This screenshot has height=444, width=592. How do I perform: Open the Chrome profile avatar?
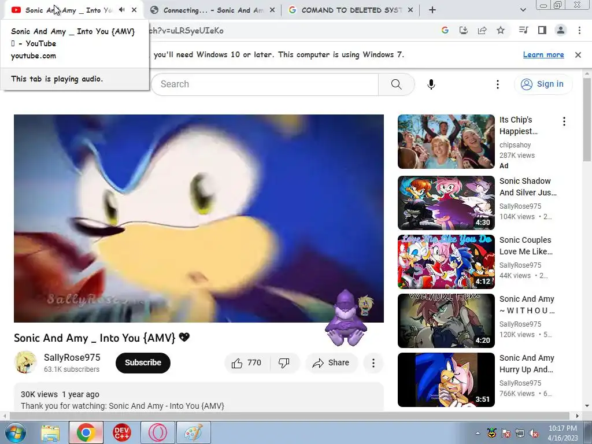click(561, 30)
